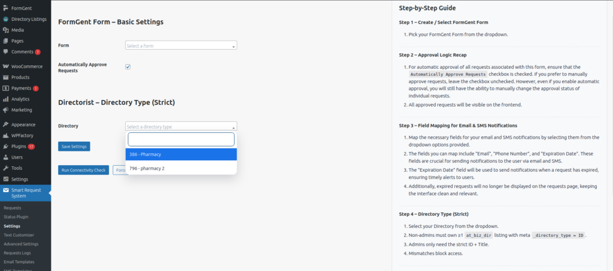This screenshot has width=613, height=271.
Task: Open the Comments bubble icon
Action: coord(5,51)
